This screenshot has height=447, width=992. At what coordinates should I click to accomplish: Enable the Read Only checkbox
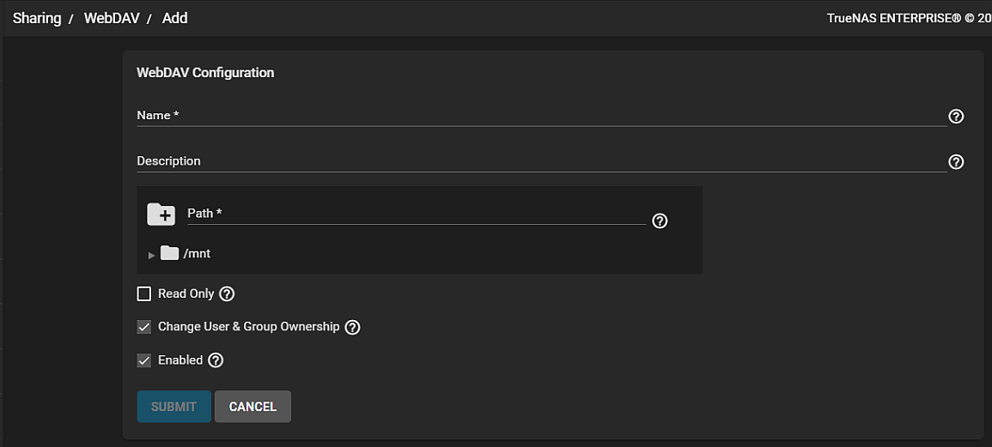[x=144, y=294]
